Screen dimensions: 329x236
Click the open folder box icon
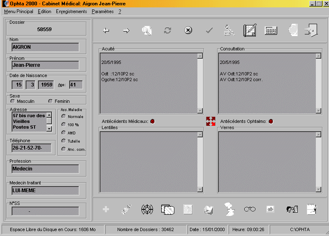click(209, 210)
